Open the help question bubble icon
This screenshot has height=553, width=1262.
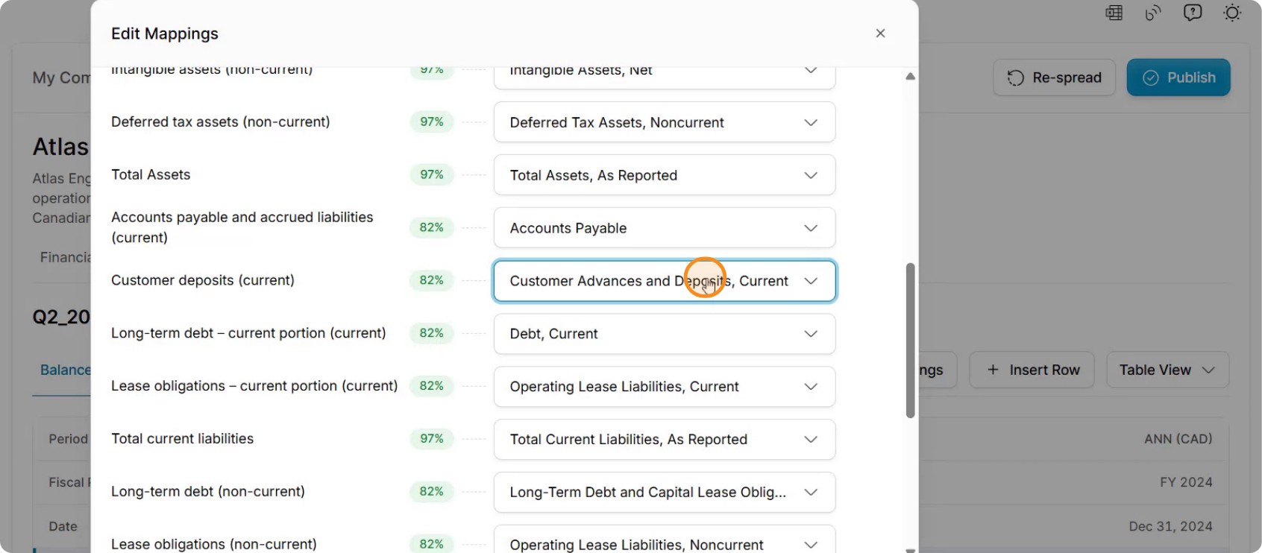(1193, 13)
